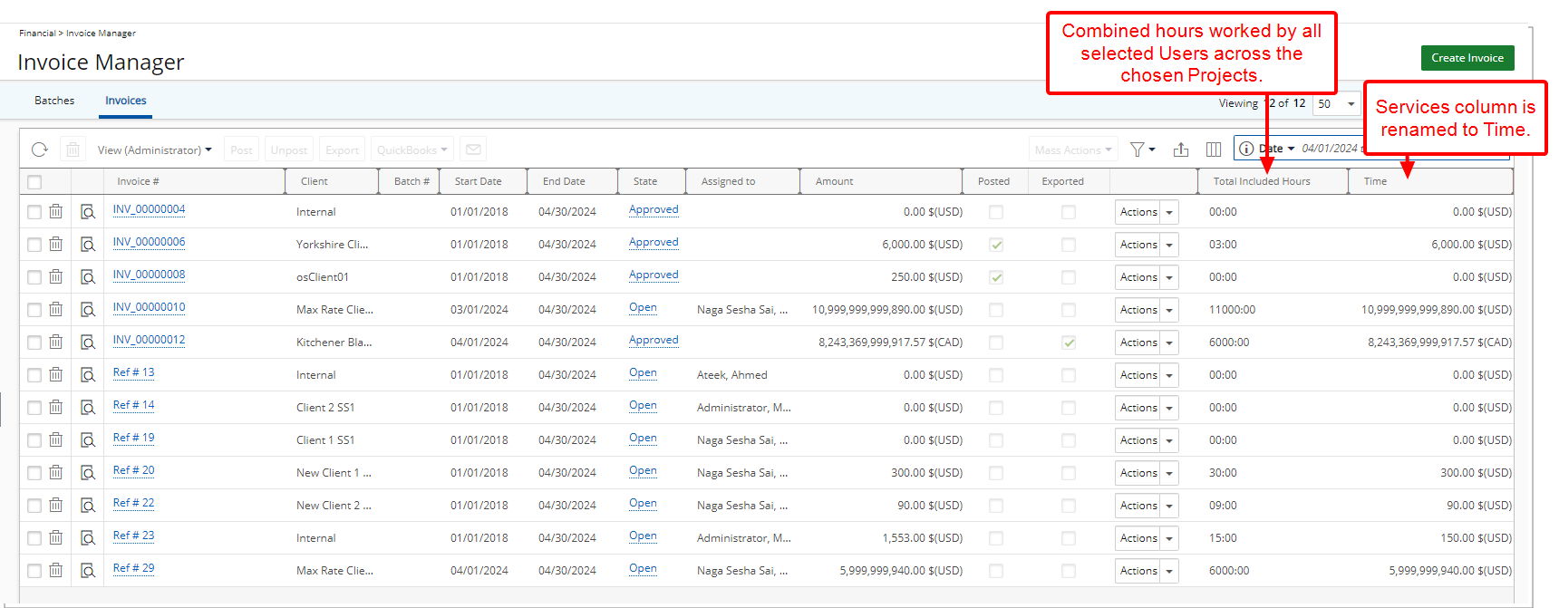Expand Actions arrow for Ref # 29
This screenshot has height=608, width=1559.
click(1169, 571)
